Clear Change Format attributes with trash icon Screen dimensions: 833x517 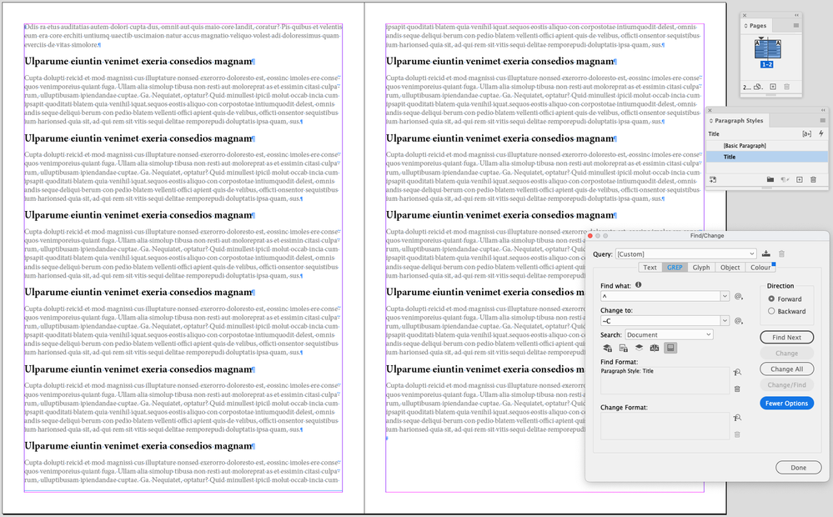pos(737,434)
